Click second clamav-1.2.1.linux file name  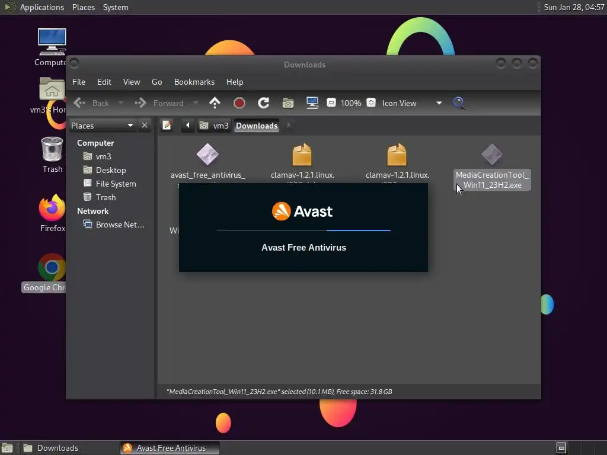point(397,175)
